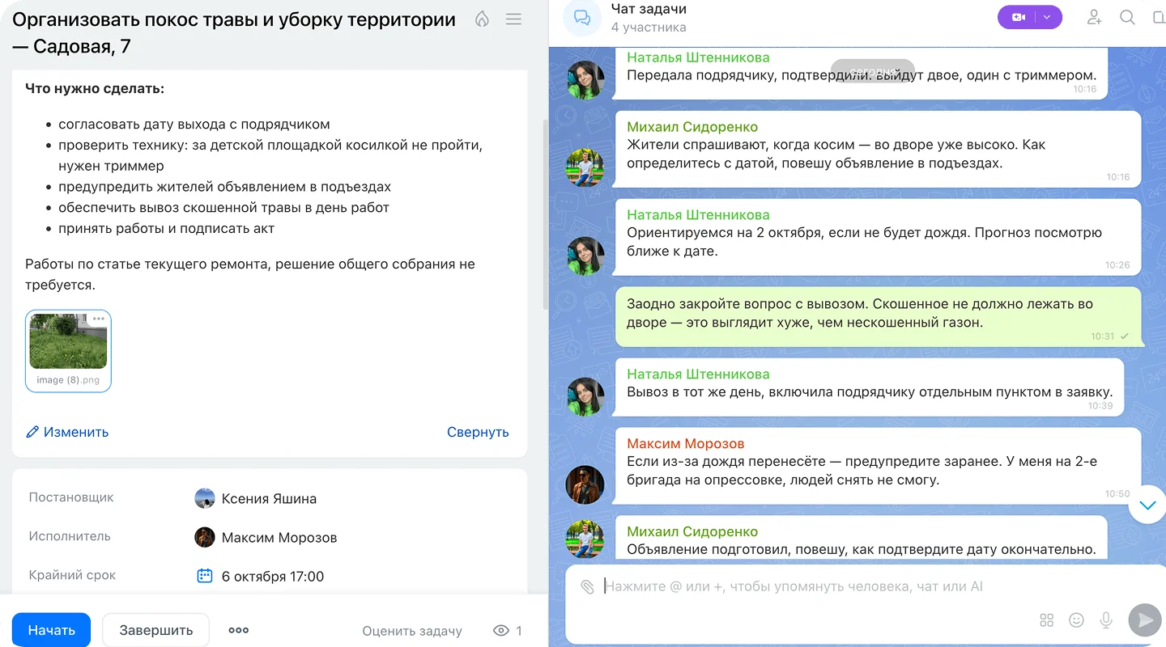Click the Завершить button
The width and height of the screenshot is (1166, 647).
coord(155,630)
